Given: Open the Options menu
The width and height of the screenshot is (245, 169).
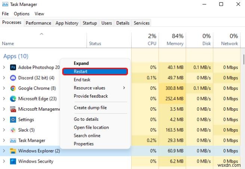Looking at the screenshot, I should tap(22, 14).
